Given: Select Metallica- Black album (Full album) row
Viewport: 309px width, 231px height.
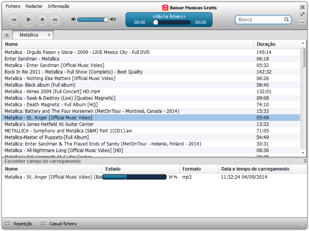Looking at the screenshot, I should [151, 85].
